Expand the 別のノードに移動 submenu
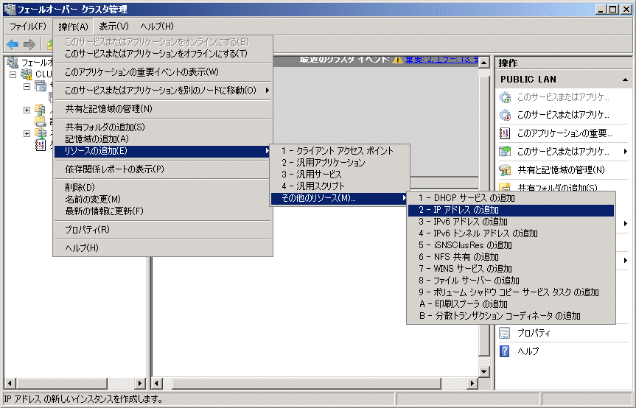636x408 pixels. tap(162, 91)
